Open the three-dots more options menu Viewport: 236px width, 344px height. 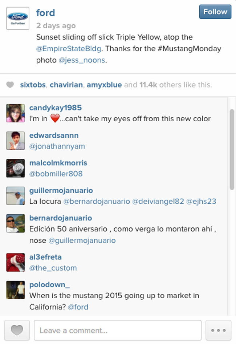click(x=218, y=330)
